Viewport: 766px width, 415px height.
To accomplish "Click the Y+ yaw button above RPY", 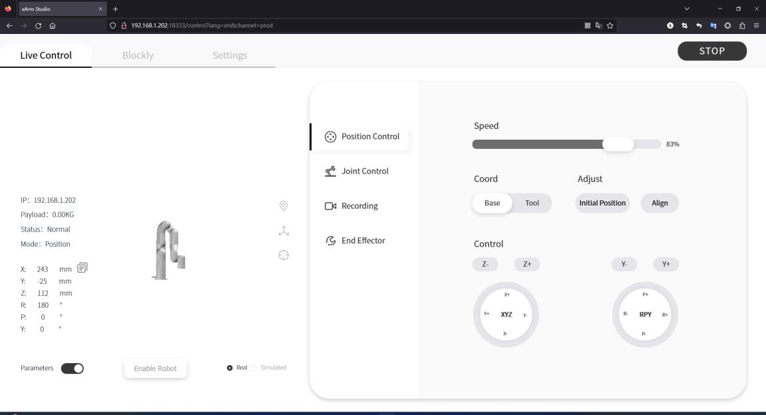I will point(666,264).
